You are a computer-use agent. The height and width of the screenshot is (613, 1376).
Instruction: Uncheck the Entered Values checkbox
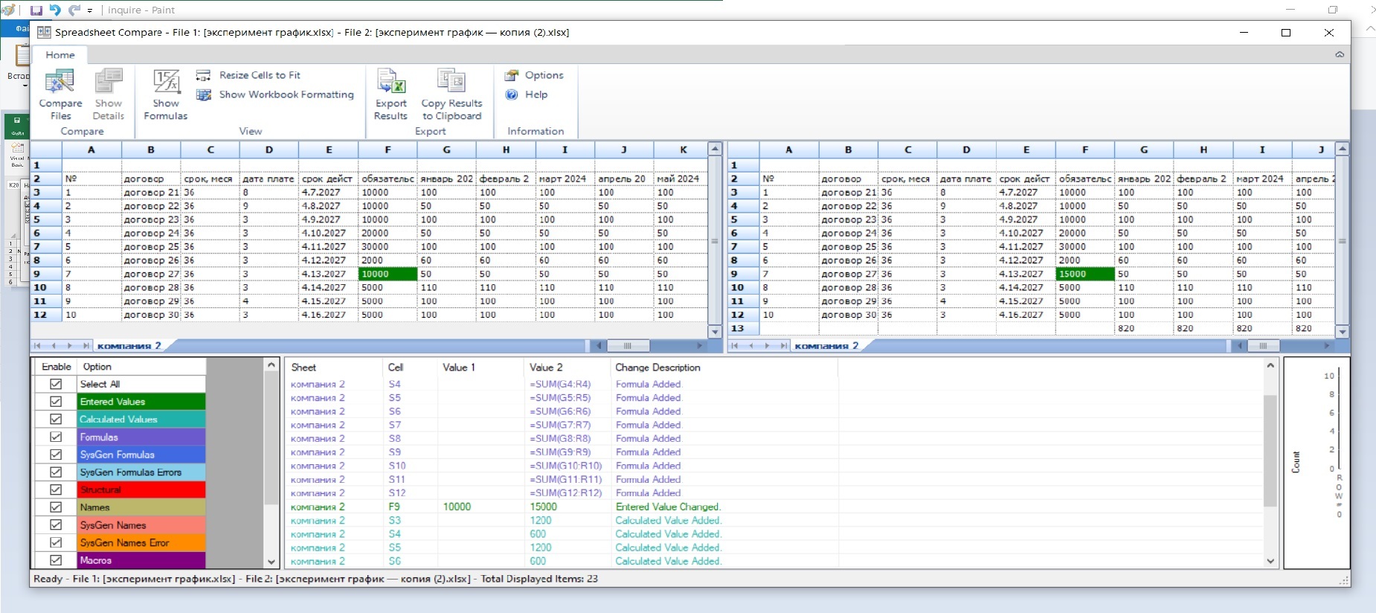pos(56,402)
